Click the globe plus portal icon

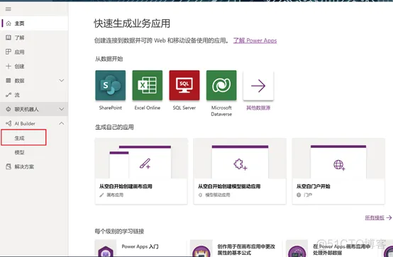[339, 165]
